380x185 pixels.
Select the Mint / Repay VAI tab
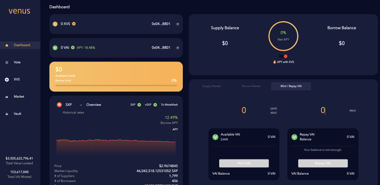coord(291,86)
